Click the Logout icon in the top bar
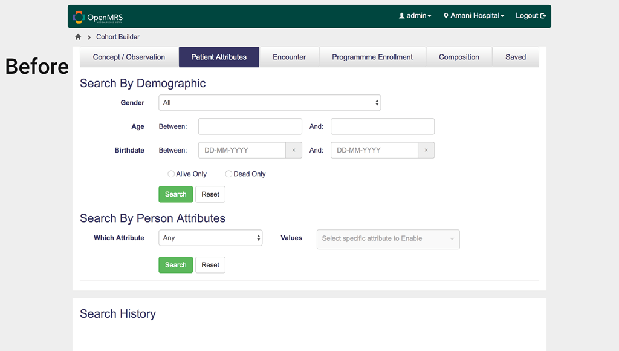Image resolution: width=619 pixels, height=351 pixels. click(x=542, y=16)
